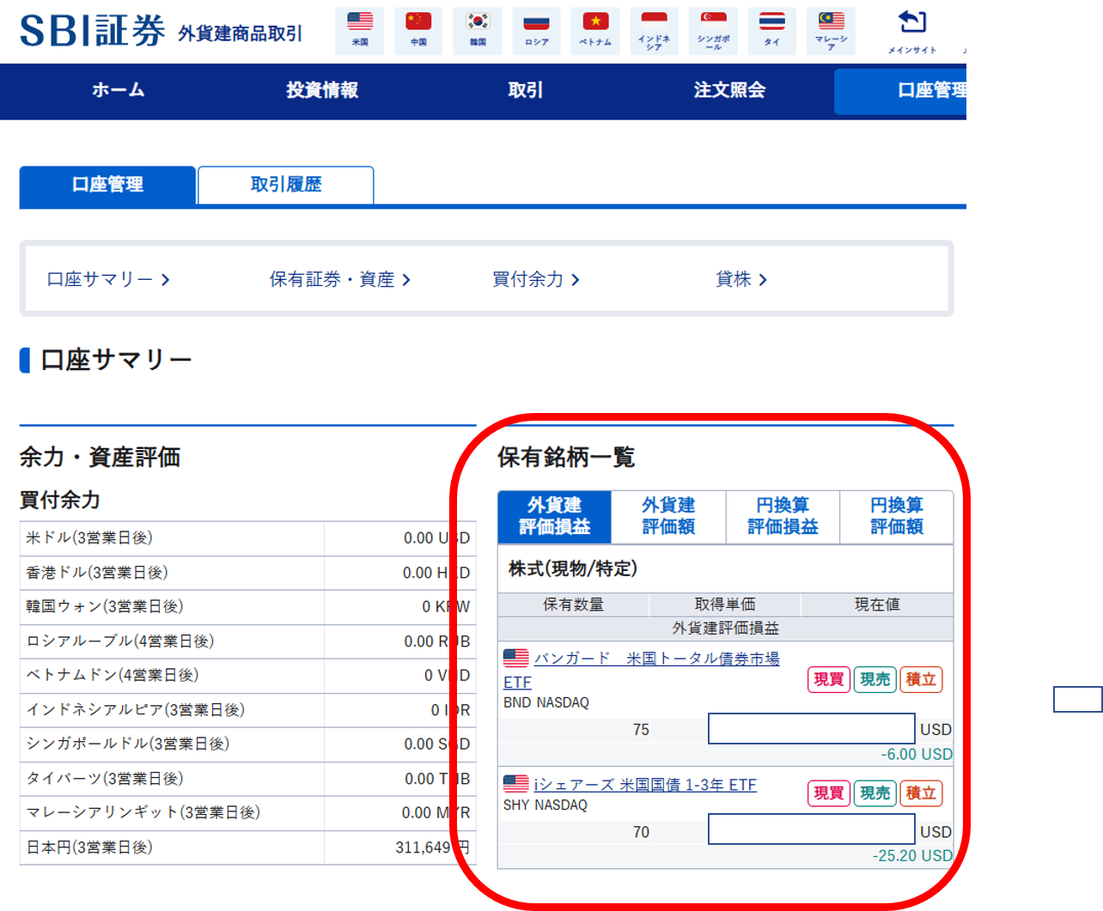The image size is (1103, 911).
Task: Select the Malaysia (マレーシア) flag icon
Action: coord(831,30)
